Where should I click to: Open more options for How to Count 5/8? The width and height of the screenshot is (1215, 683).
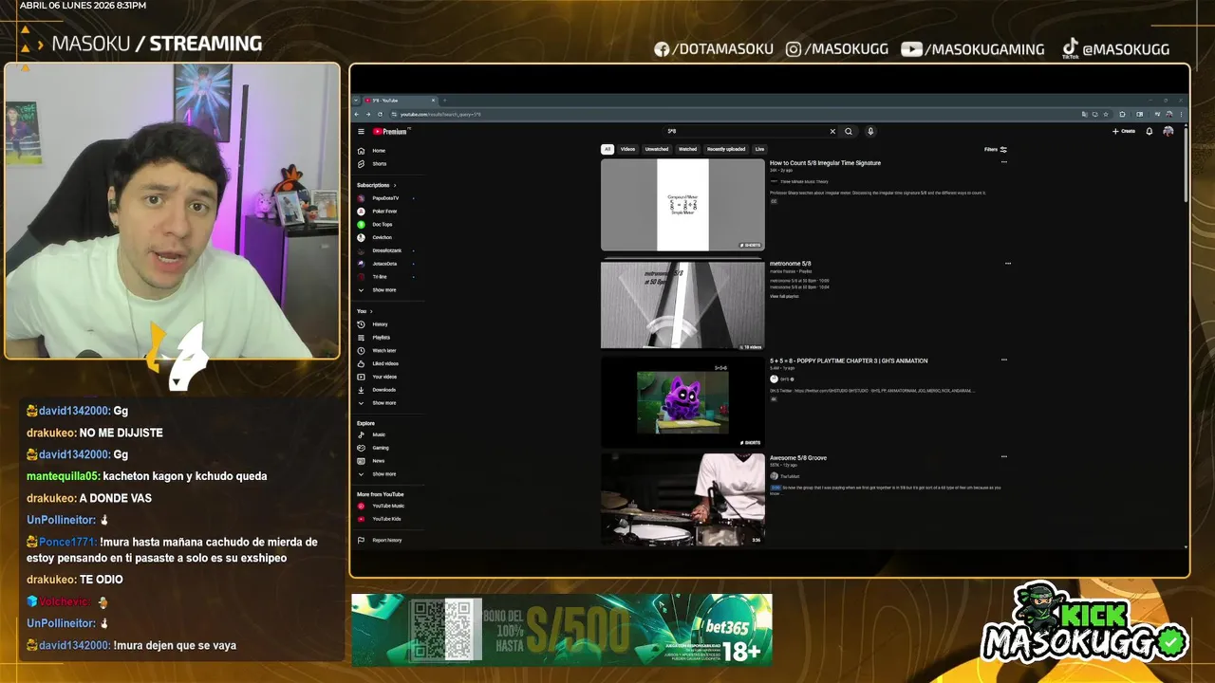1004,162
